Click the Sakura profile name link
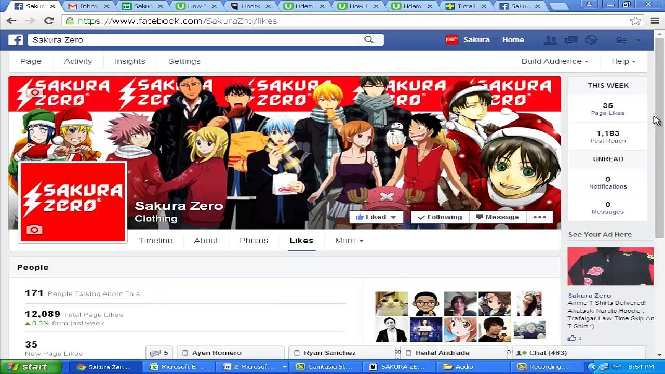This screenshot has width=665, height=374. (x=476, y=40)
